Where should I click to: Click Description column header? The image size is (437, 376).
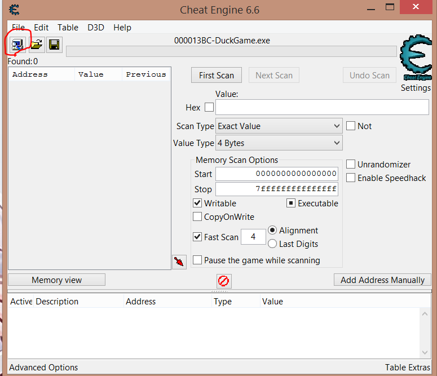(79, 301)
